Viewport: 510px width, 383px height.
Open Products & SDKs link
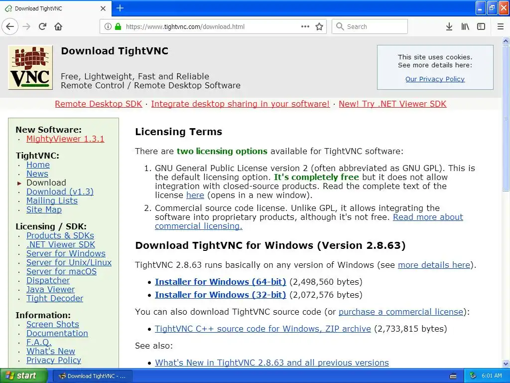pos(60,235)
